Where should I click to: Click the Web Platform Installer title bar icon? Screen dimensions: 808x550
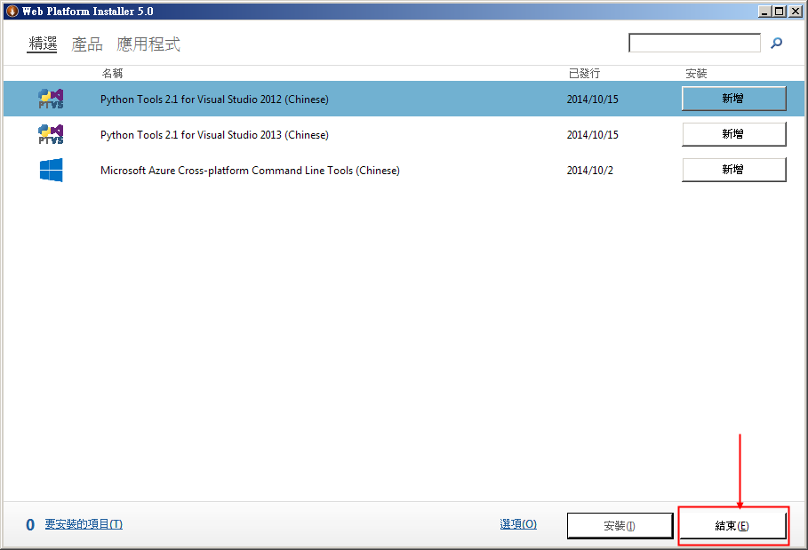12,11
